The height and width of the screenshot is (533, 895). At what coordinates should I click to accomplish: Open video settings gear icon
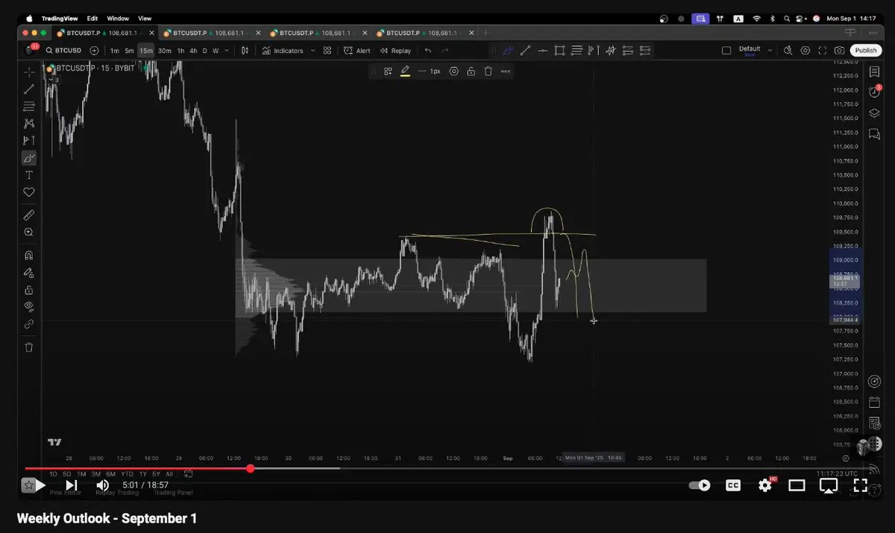pyautogui.click(x=765, y=485)
